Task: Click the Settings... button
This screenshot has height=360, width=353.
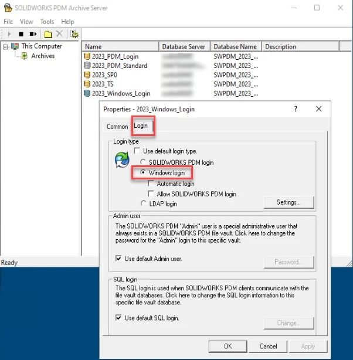Action: [x=288, y=202]
